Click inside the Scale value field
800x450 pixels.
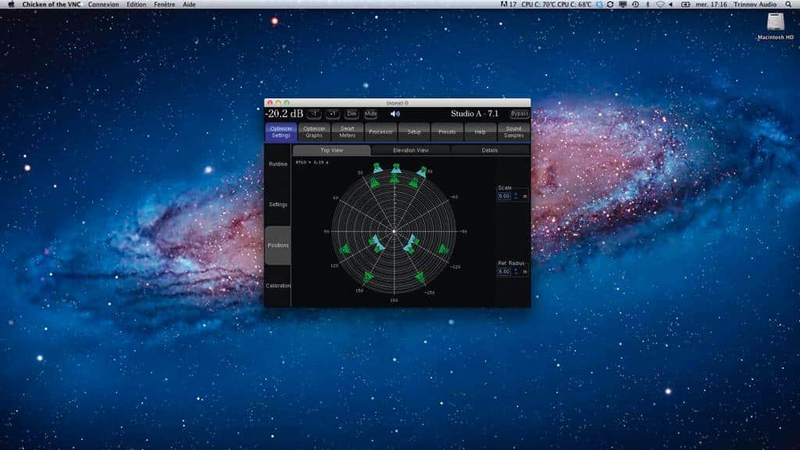tap(504, 196)
